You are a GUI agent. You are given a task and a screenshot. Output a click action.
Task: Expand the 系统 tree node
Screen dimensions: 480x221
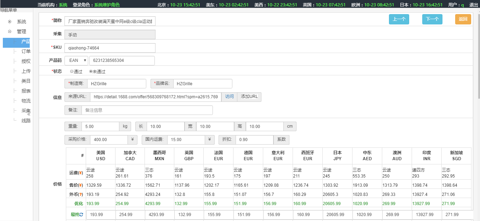pos(10,22)
